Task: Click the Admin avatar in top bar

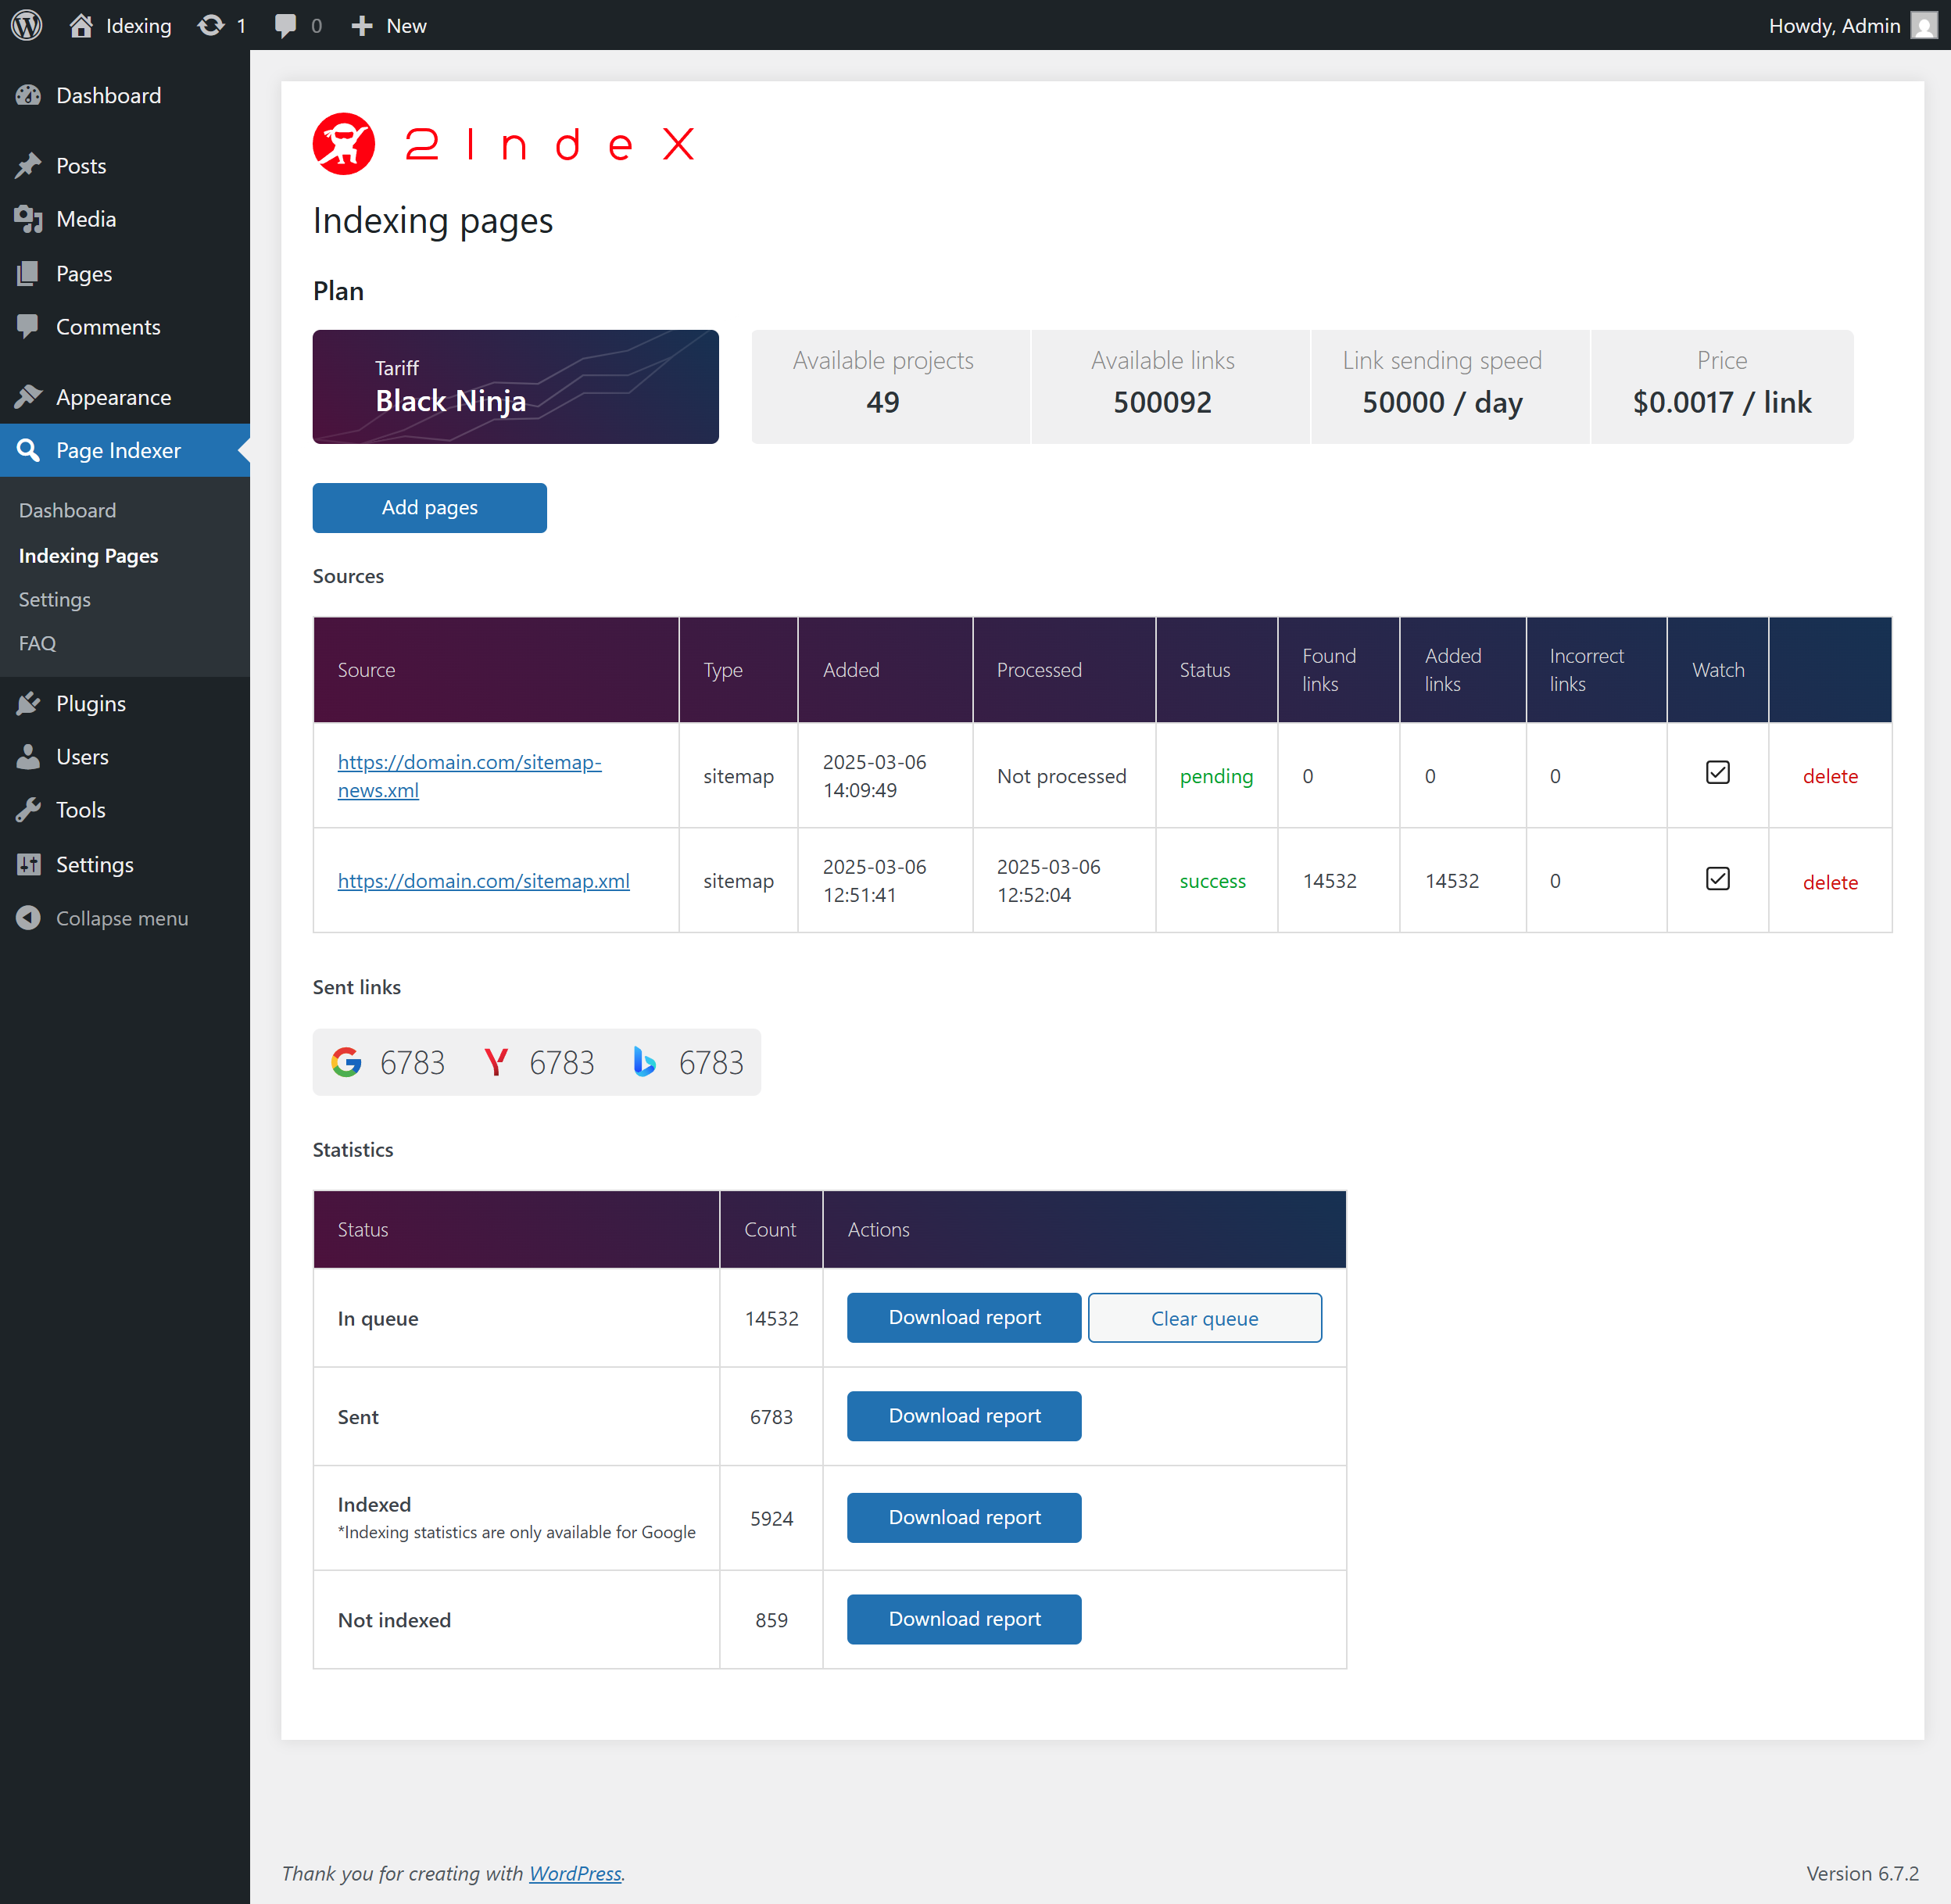Action: [x=1922, y=25]
